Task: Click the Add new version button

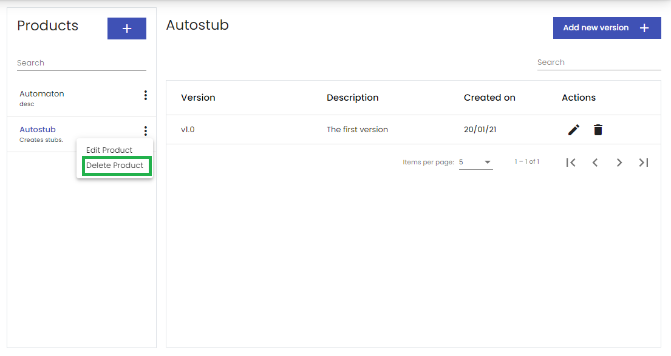Action: [607, 28]
